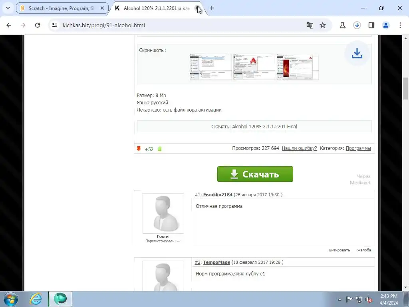Show hidden system tray icons
Image resolution: width=409 pixels, height=307 pixels.
[340, 299]
